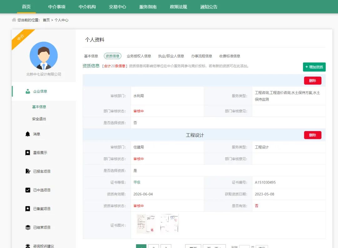This screenshot has height=248, width=338.
Task: Click the company profile avatar image
Action: tap(44, 55)
